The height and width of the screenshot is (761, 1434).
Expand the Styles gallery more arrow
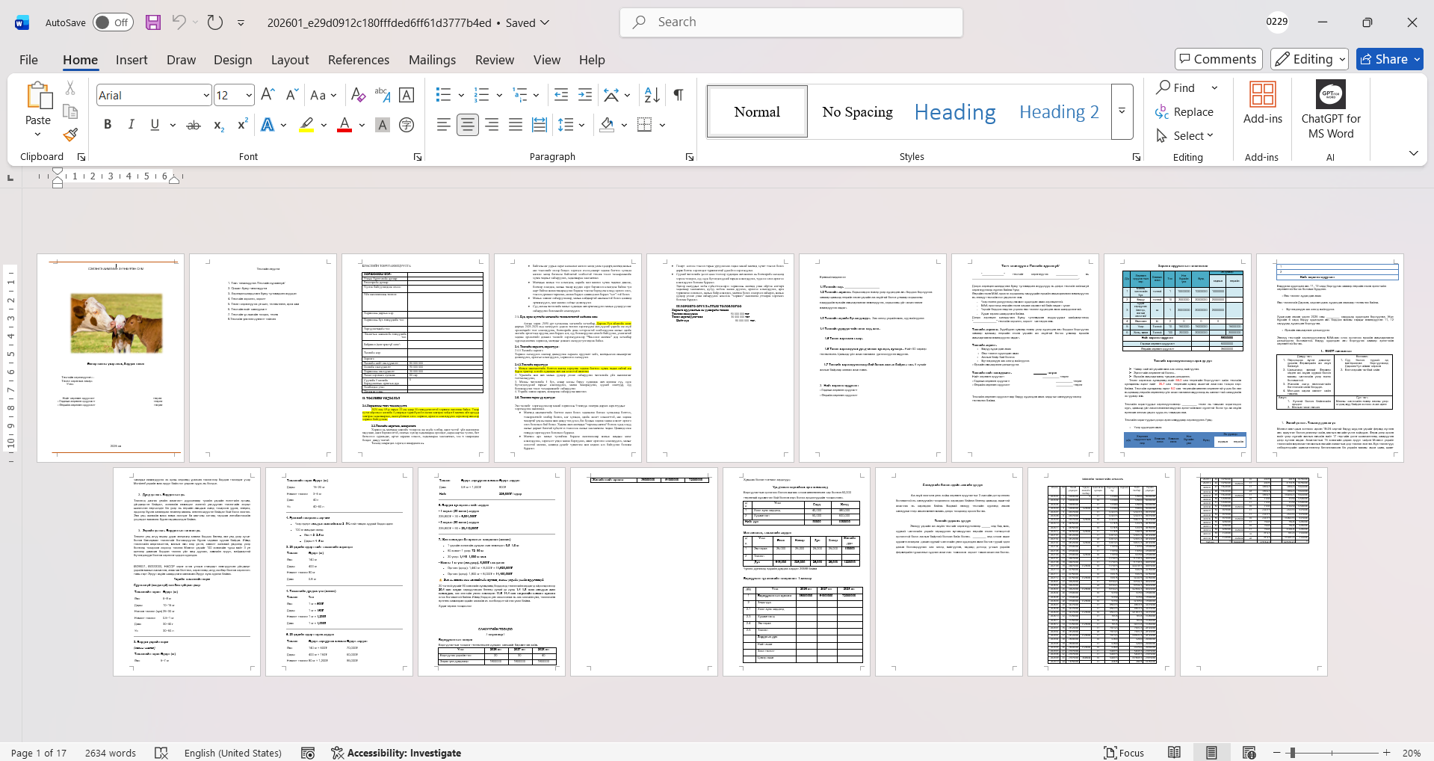[1122, 111]
